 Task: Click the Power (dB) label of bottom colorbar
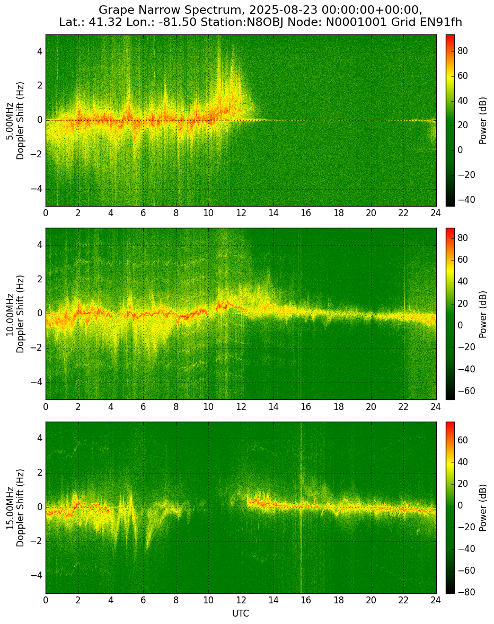[x=482, y=507]
